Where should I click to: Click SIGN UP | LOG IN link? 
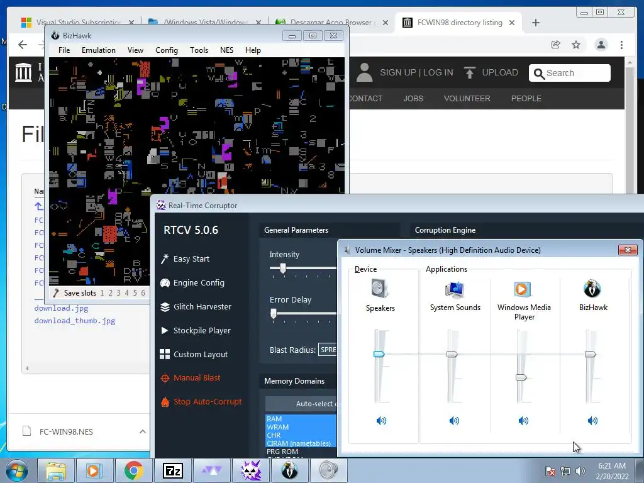[416, 73]
